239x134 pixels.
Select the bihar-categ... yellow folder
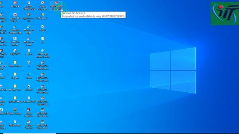[15, 64]
